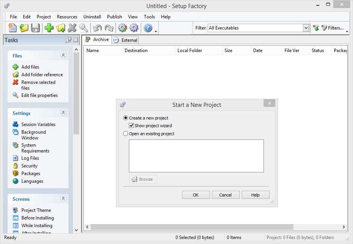The height and width of the screenshot is (244, 353).
Task: Click the gear with pencil build settings icon
Action: (122, 28)
